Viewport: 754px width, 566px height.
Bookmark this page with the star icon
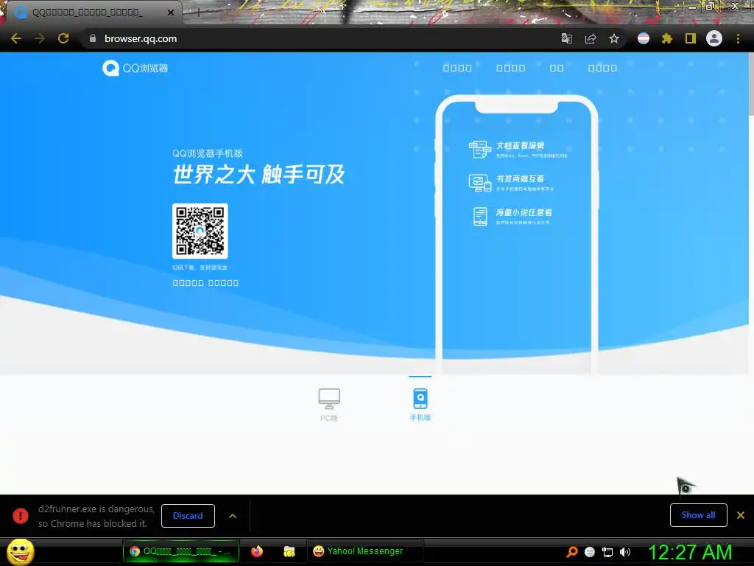pos(614,38)
